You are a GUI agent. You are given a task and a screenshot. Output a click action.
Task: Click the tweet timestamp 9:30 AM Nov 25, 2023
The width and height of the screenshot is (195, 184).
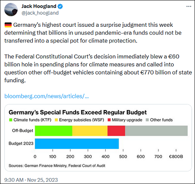click(x=31, y=180)
